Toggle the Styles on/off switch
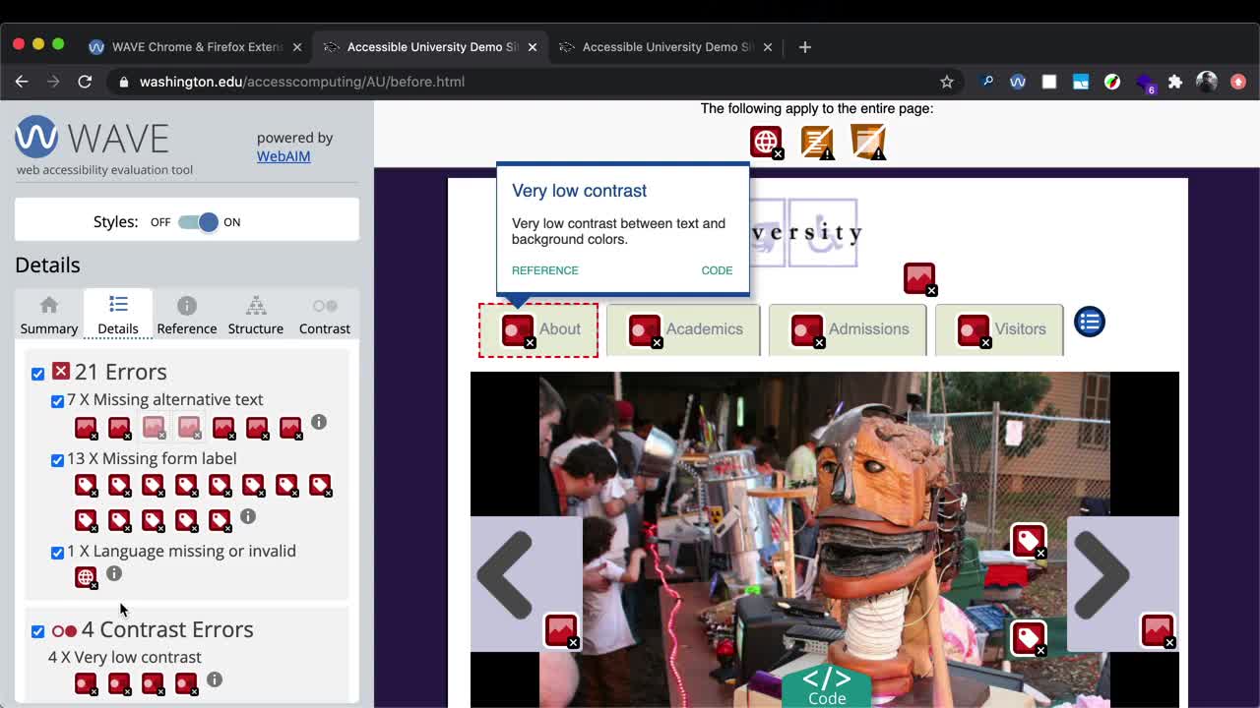The width and height of the screenshot is (1260, 708). (198, 222)
